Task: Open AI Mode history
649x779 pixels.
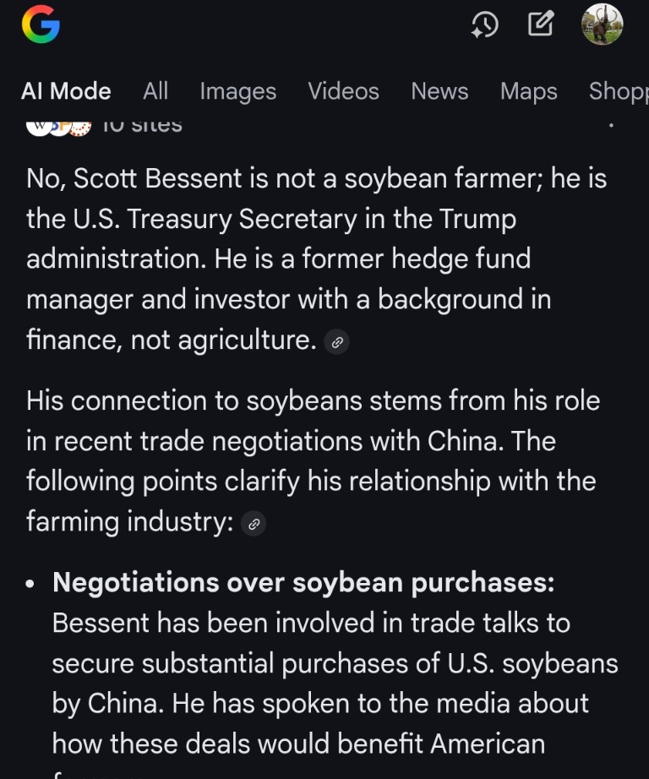Action: [484, 25]
